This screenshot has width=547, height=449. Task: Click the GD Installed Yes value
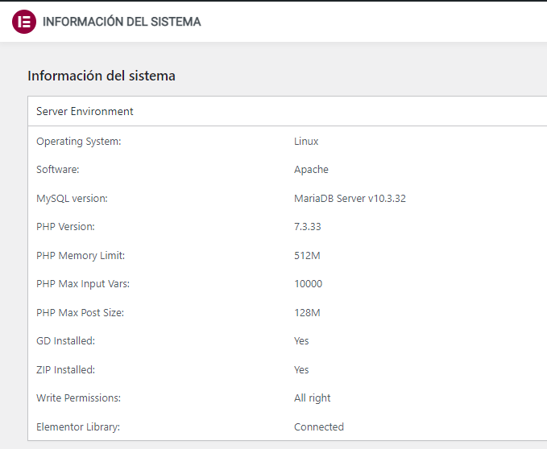click(301, 341)
